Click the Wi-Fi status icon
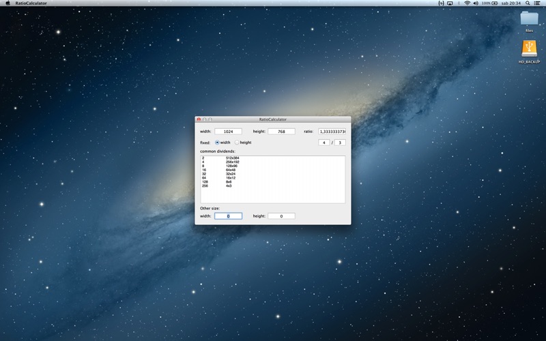Screen dimensions: 546x341 [468, 3]
